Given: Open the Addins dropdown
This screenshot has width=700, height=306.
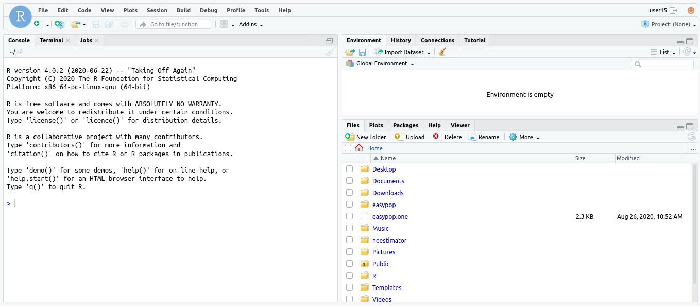Looking at the screenshot, I should pos(251,24).
